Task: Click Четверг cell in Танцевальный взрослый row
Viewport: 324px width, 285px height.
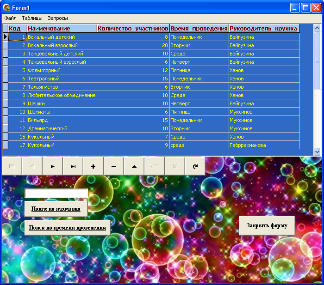Action: click(x=199, y=62)
